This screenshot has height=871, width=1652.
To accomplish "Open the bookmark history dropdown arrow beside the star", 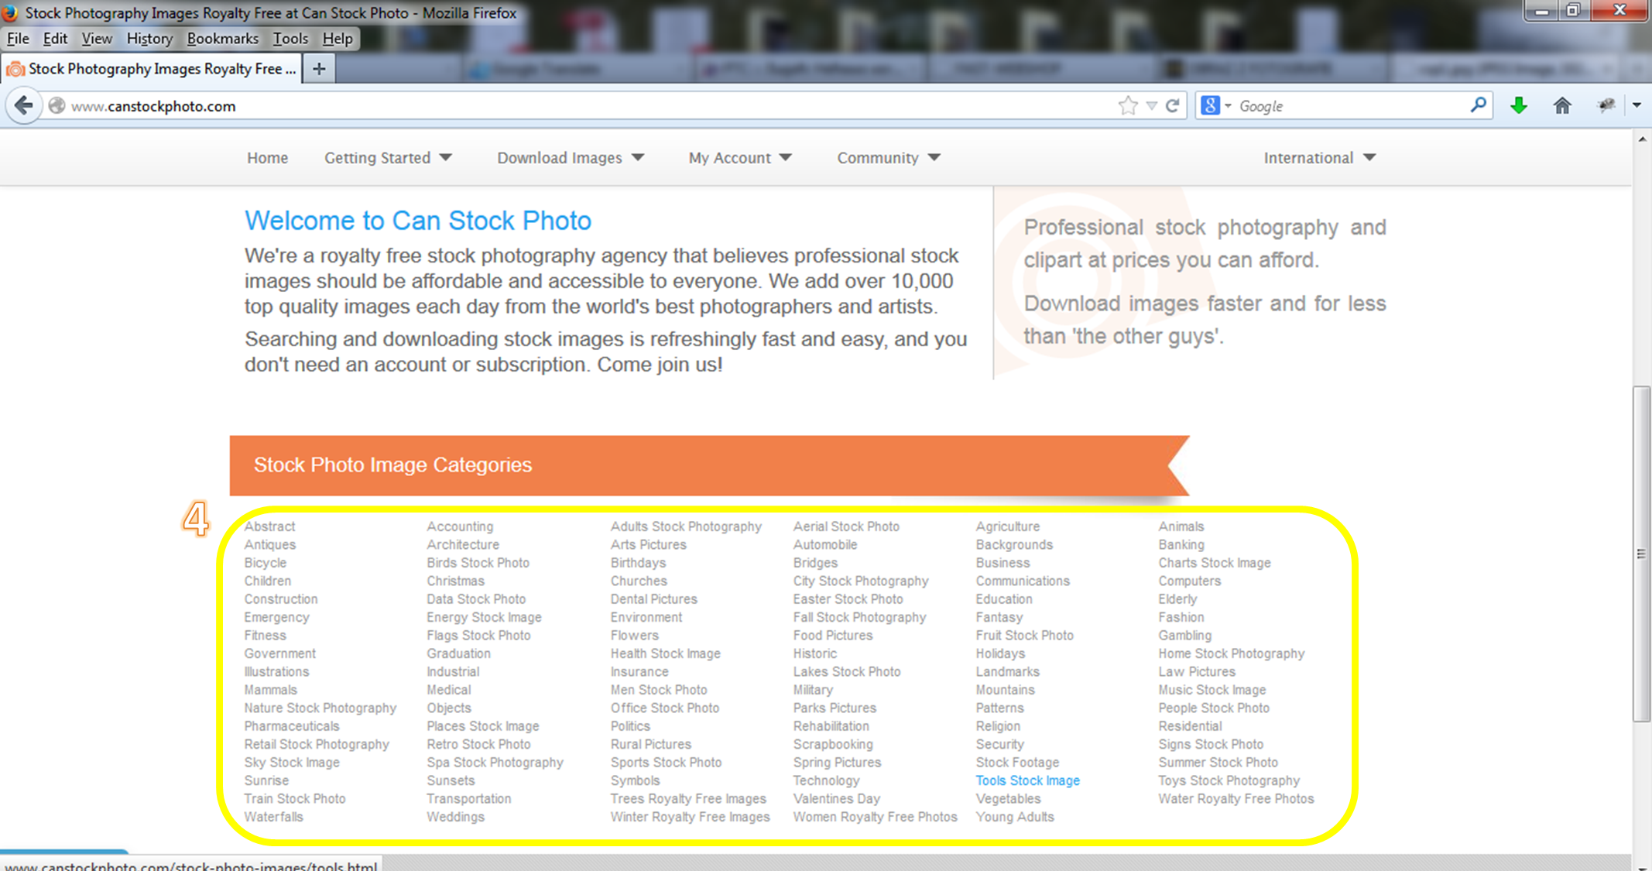I will click(1152, 106).
